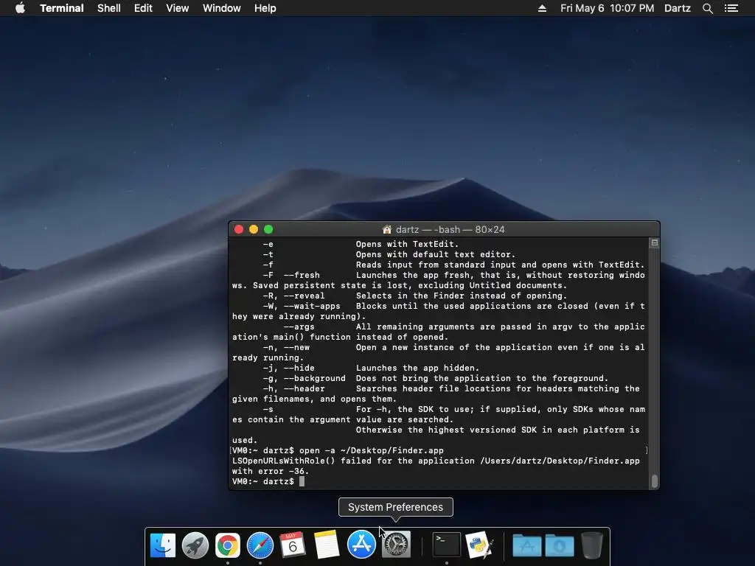Viewport: 755px width, 566px height.
Task: Open Notification Center list icon
Action: tap(731, 8)
